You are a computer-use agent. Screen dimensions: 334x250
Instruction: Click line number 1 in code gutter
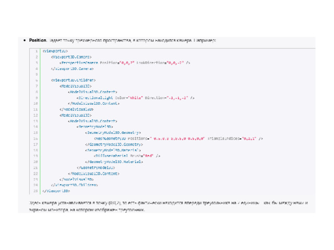pyautogui.click(x=37, y=51)
